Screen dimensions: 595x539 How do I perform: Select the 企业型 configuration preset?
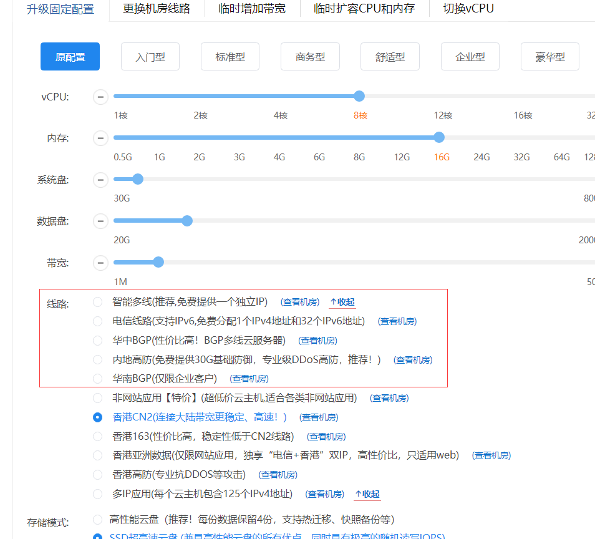click(470, 57)
